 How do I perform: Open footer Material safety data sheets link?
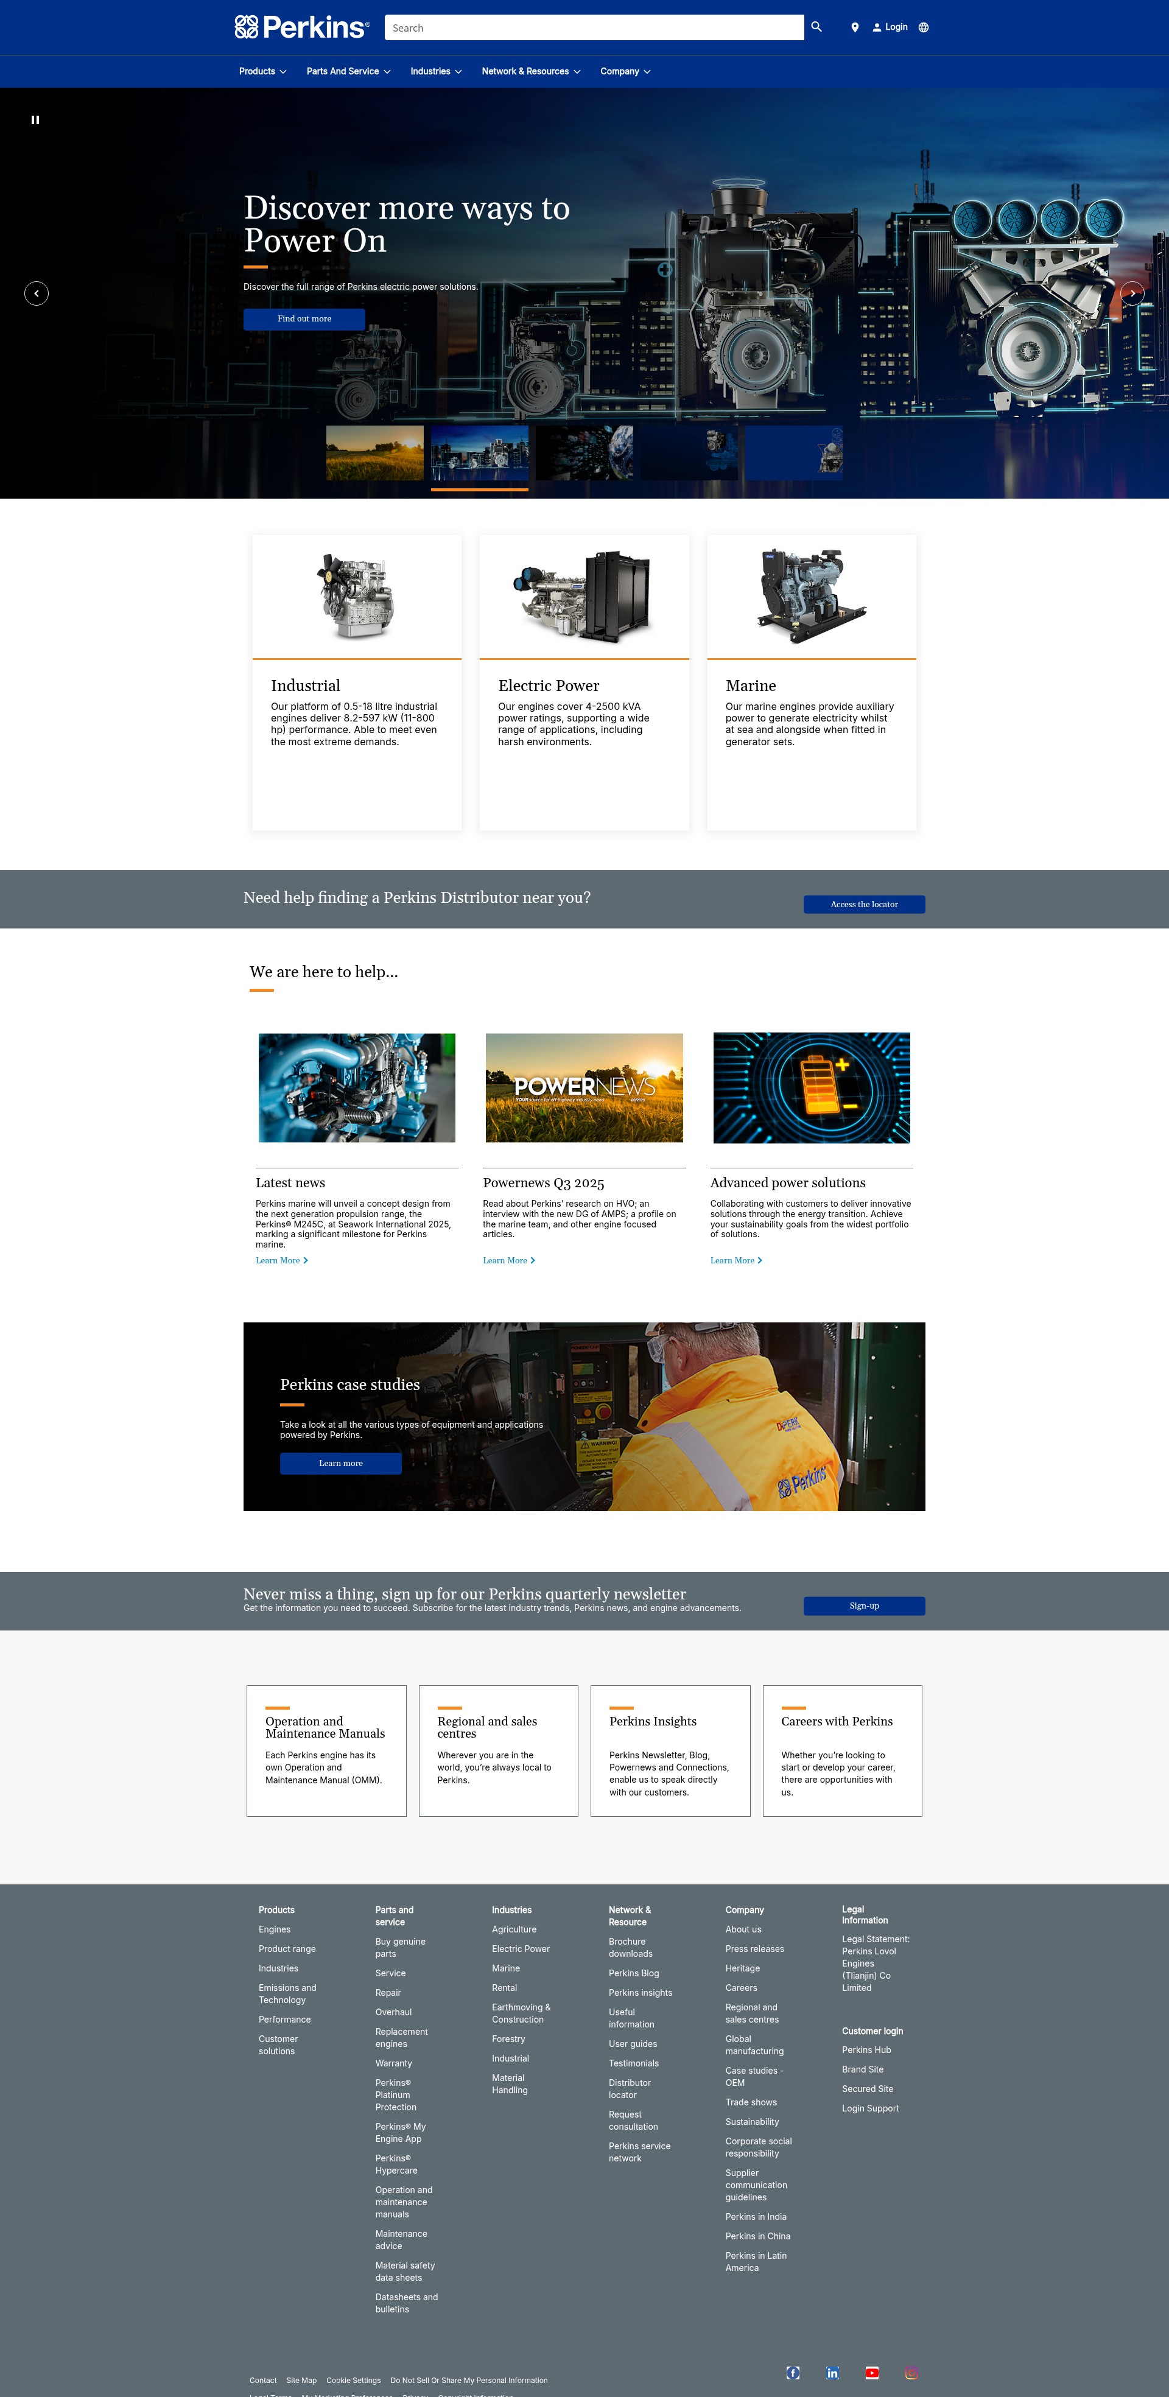tap(405, 2272)
